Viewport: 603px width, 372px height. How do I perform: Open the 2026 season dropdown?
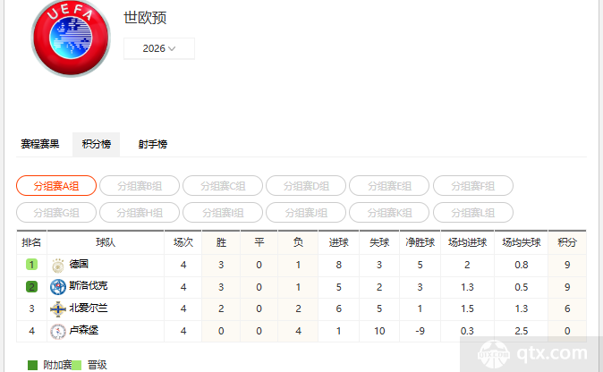click(159, 48)
